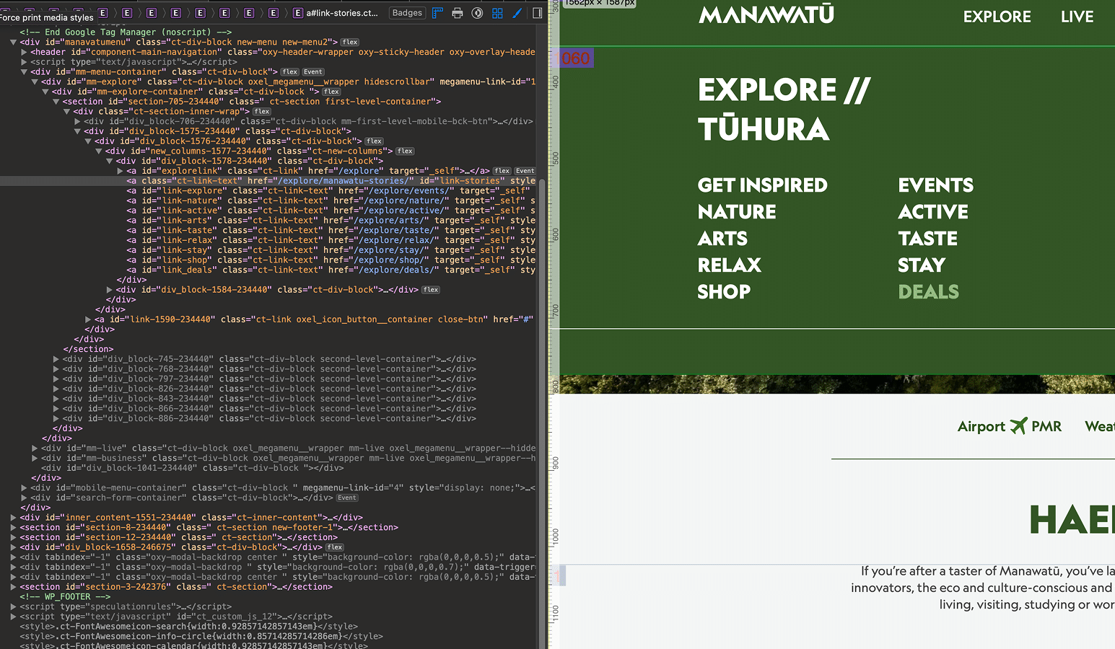Visit the RELAX menu link

pos(729,265)
